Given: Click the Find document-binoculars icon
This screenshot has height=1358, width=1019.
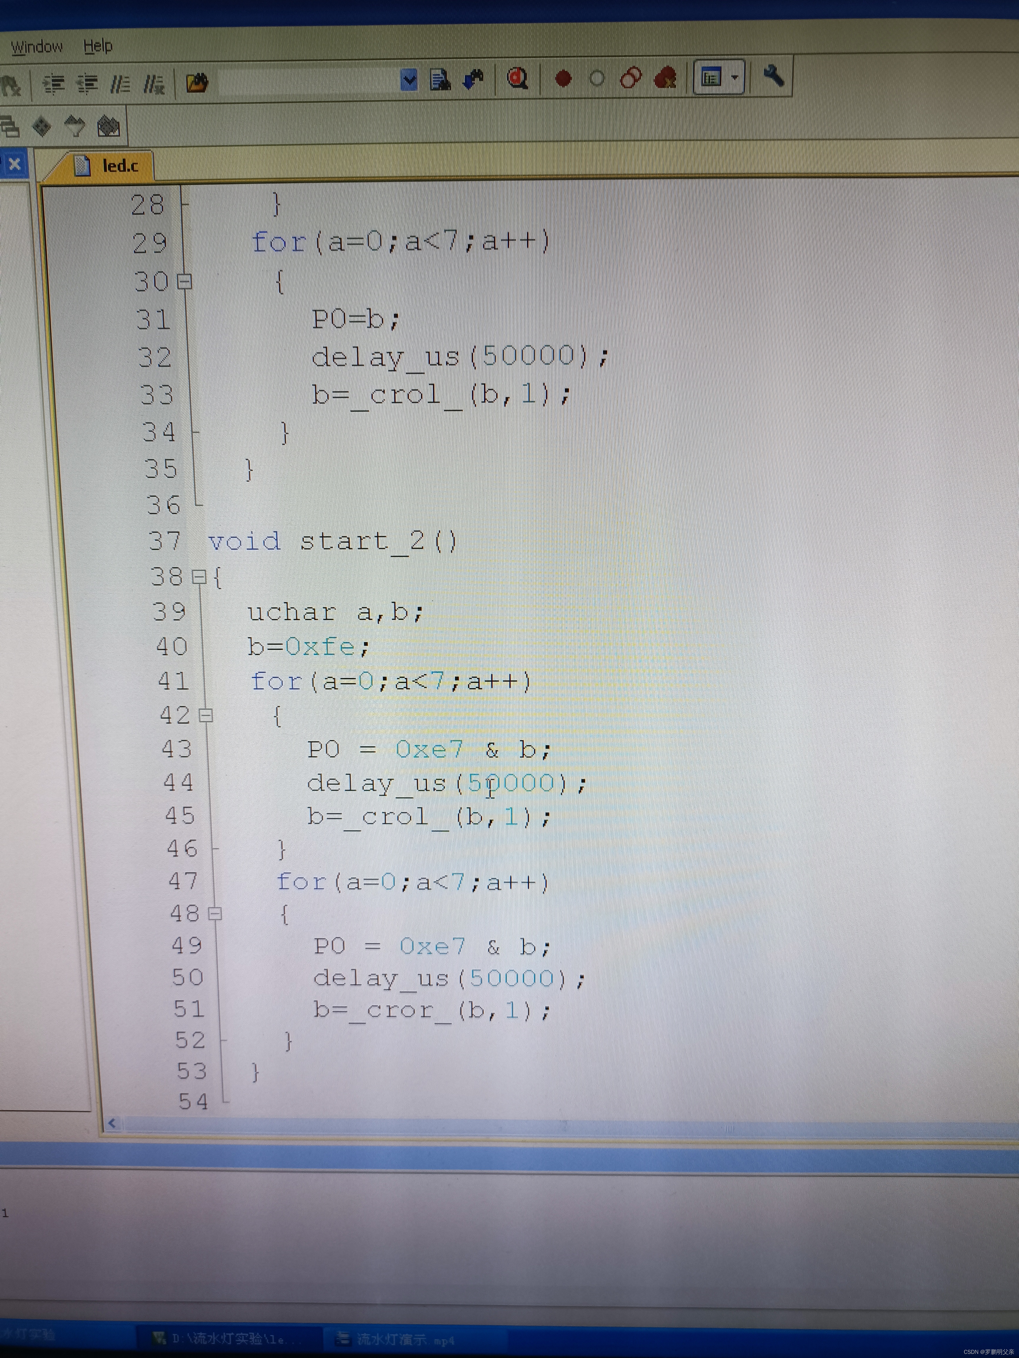Looking at the screenshot, I should click(441, 79).
